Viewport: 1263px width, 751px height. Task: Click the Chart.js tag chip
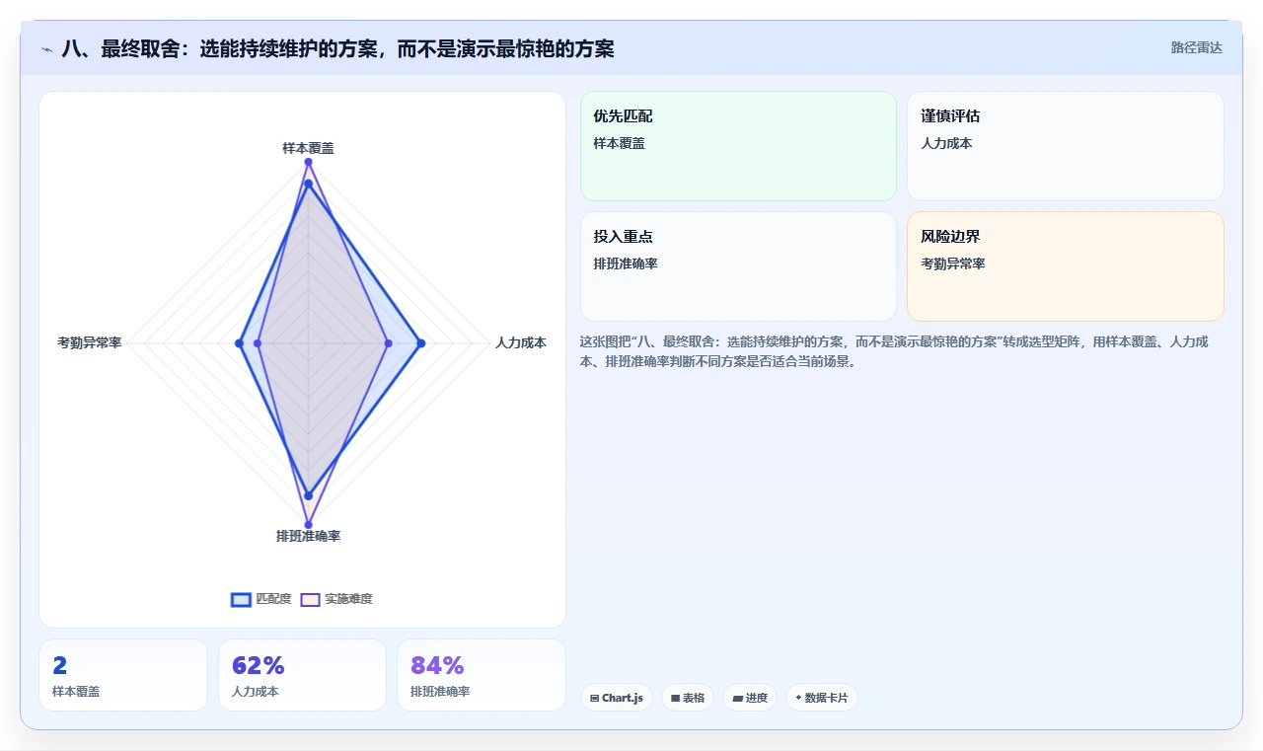(x=617, y=698)
